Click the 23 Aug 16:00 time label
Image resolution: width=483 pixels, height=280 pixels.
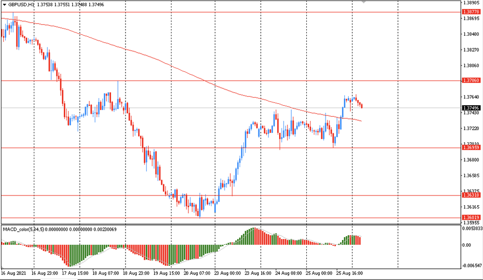tap(258, 273)
